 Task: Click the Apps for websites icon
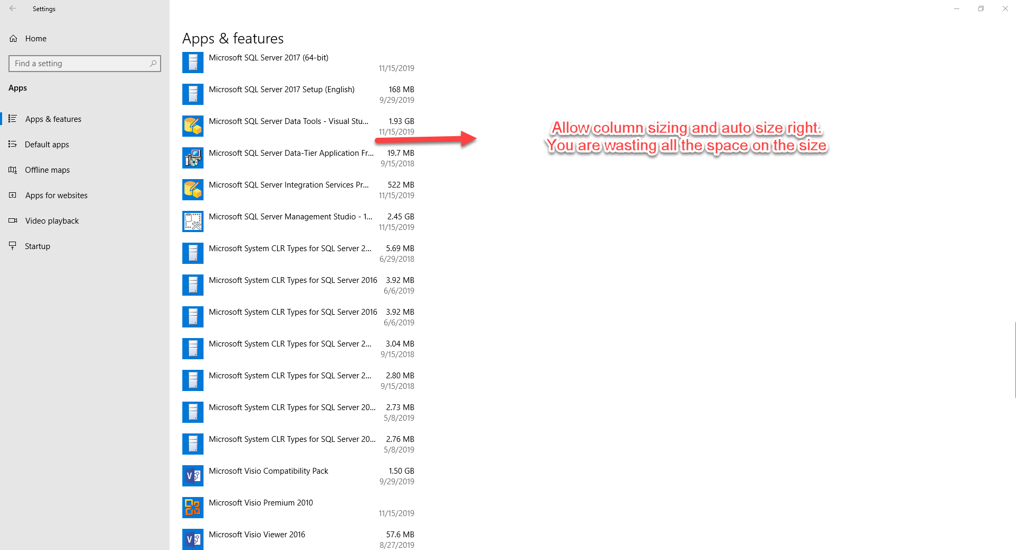point(13,195)
